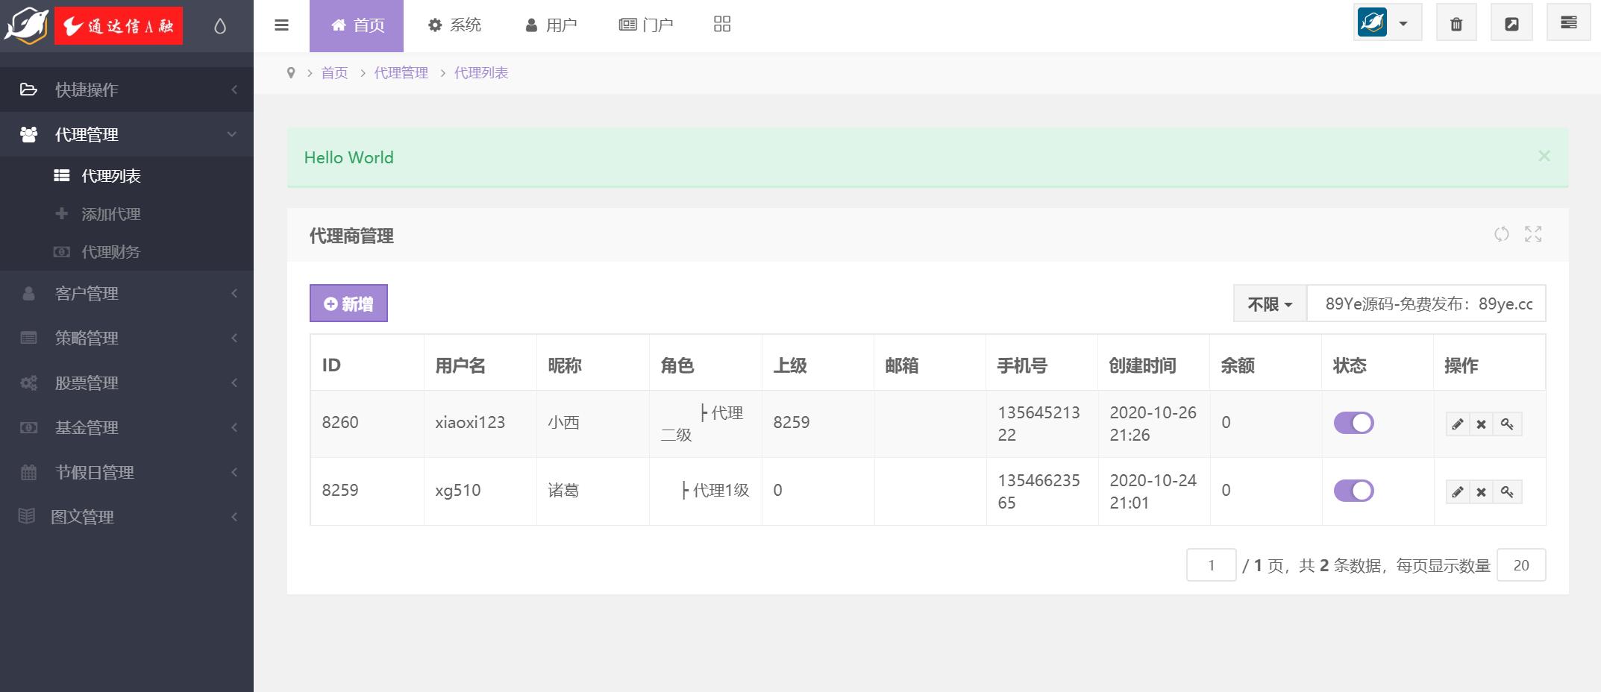This screenshot has height=692, width=1601.
Task: Click the water drop theme icon
Action: 219,26
